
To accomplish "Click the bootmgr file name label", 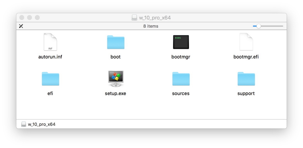I will (x=181, y=57).
